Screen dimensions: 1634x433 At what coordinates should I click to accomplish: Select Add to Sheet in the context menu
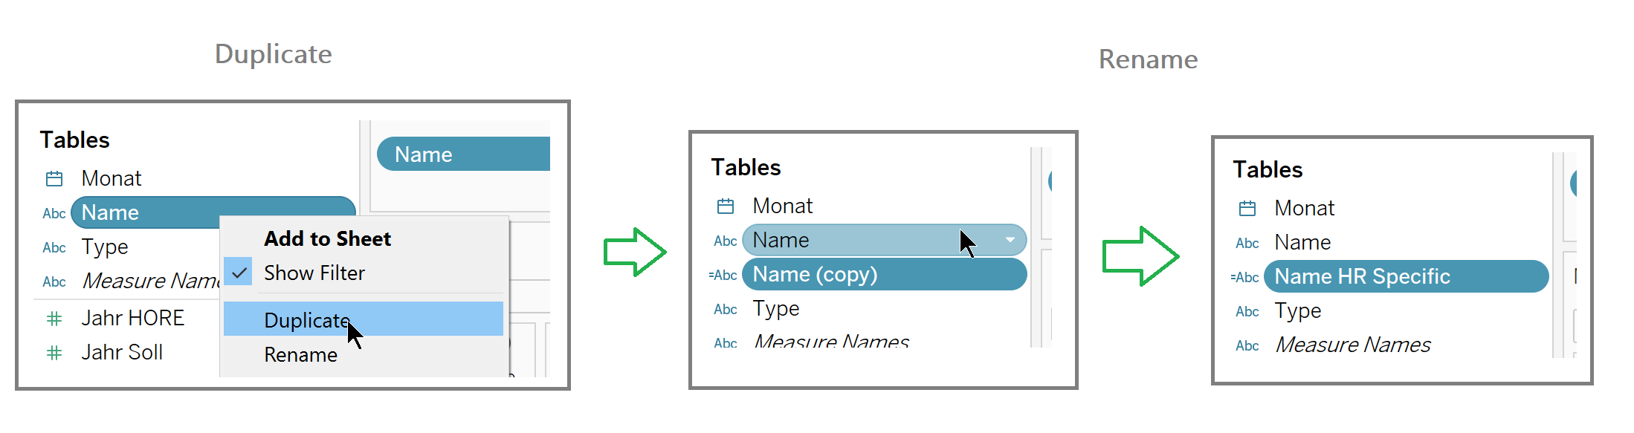[327, 239]
